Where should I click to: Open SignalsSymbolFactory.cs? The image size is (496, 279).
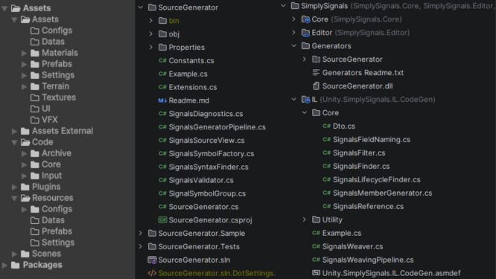click(x=212, y=153)
